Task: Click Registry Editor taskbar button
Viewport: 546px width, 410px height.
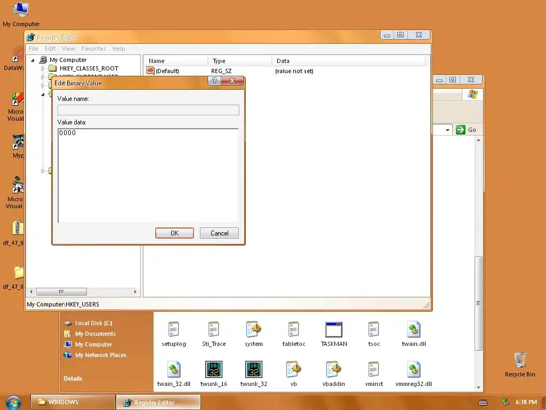Action: (158, 403)
